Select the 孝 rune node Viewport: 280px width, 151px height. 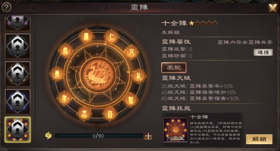point(64,98)
